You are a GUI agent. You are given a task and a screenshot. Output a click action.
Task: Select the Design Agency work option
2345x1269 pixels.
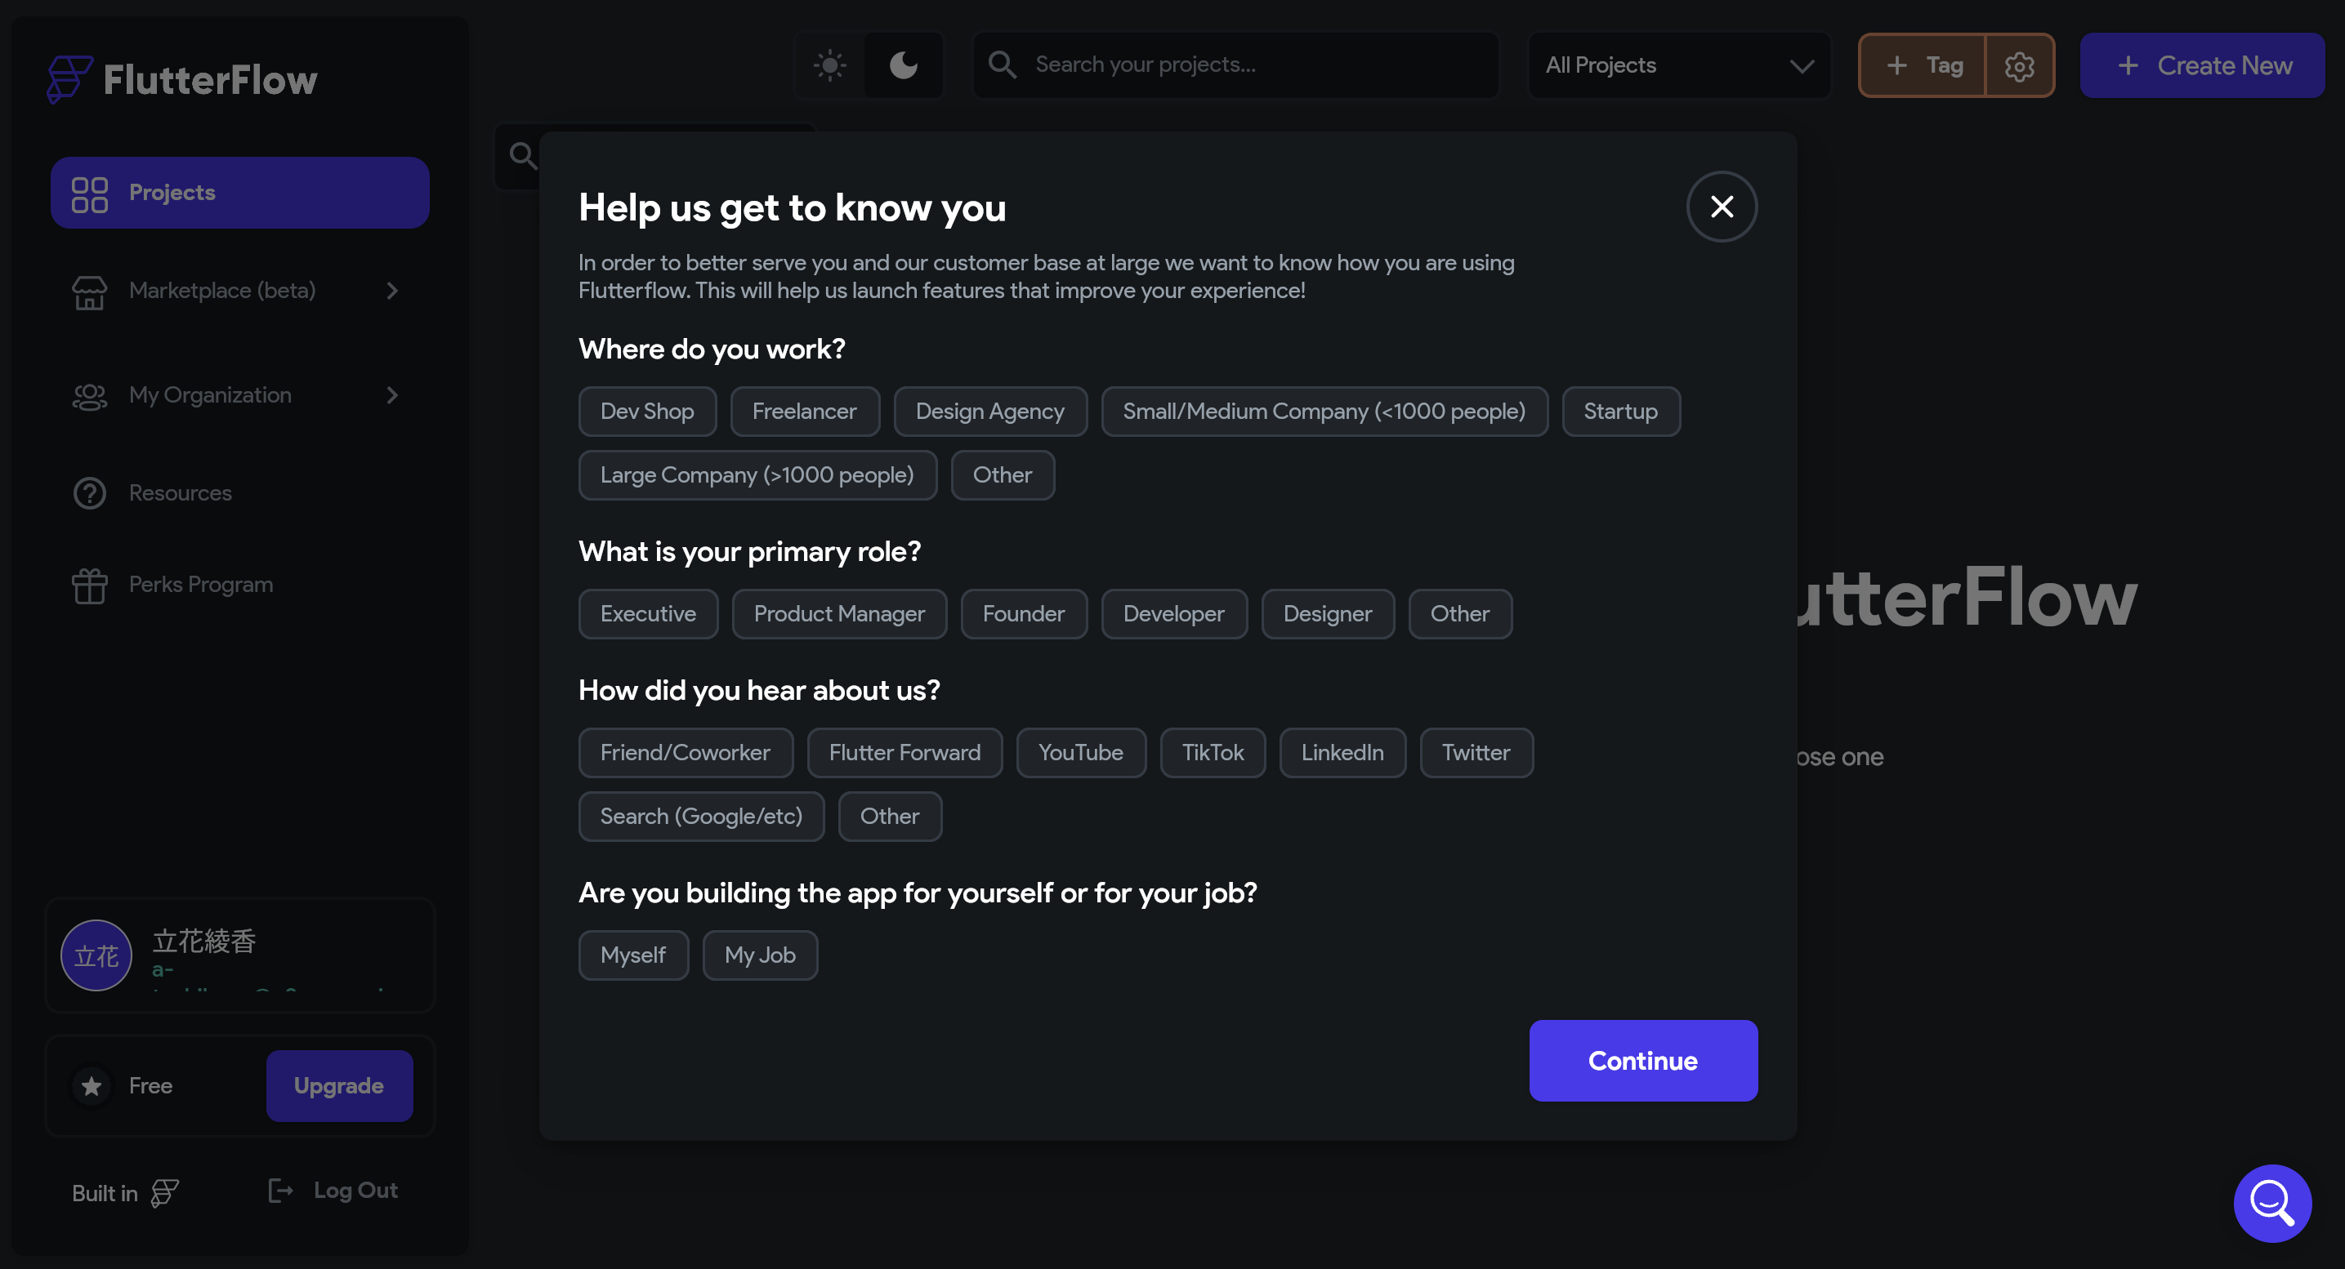(990, 412)
